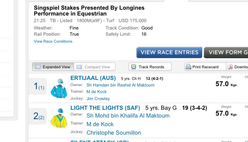Image resolution: width=248 pixels, height=142 pixels.
Task: Click the Expanded View grid icon
Action: pyautogui.click(x=38, y=67)
